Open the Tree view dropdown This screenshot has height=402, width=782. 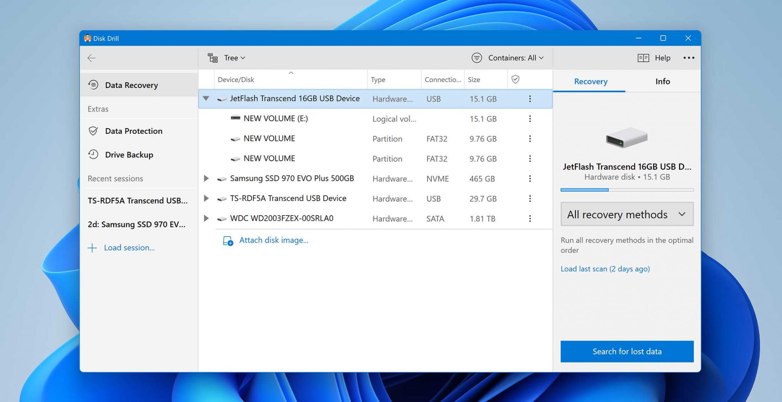click(x=234, y=58)
